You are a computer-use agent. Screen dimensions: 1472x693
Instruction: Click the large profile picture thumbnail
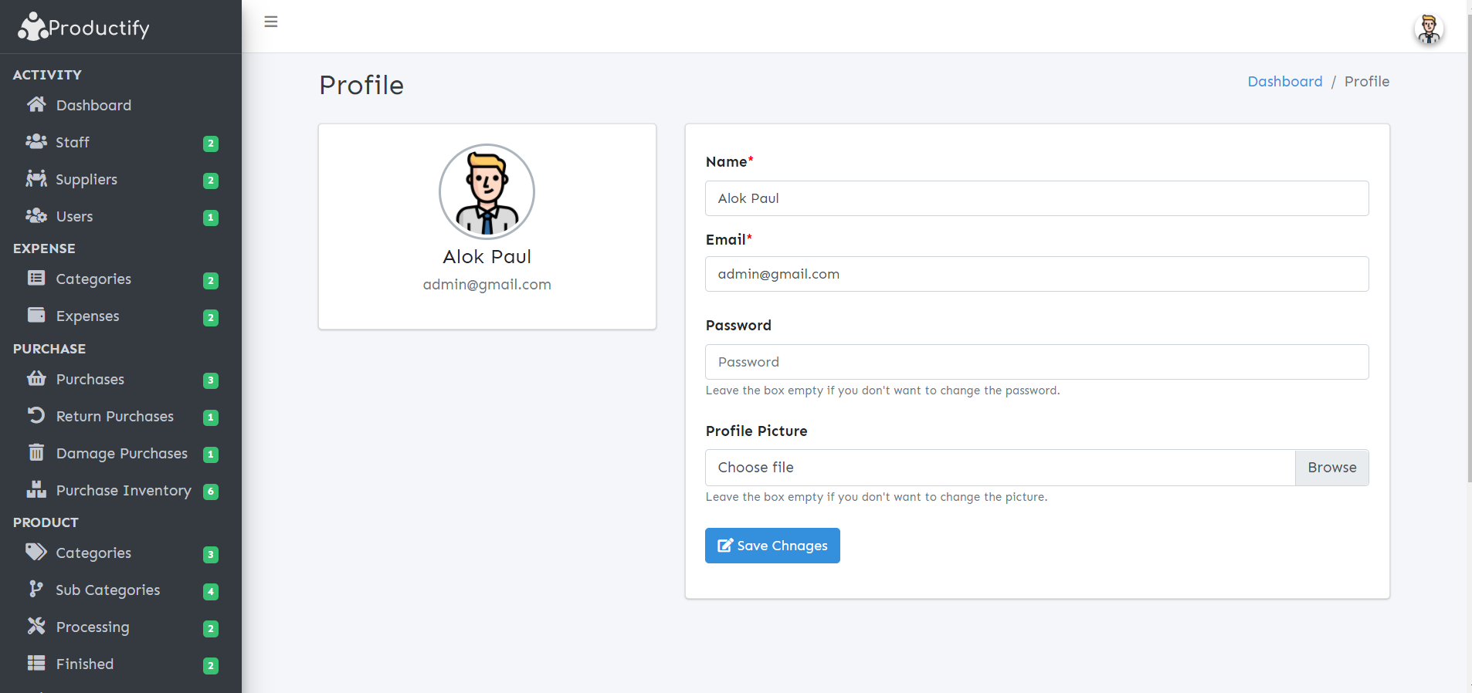pyautogui.click(x=487, y=191)
